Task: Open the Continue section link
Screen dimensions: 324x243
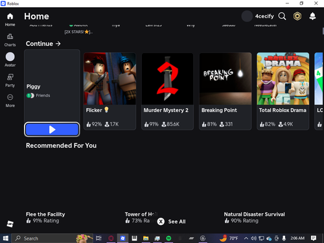Action: 43,43
